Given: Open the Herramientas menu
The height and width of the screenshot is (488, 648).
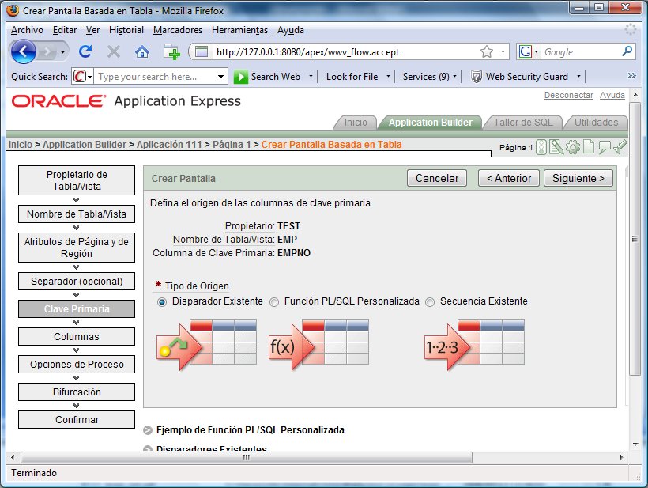Looking at the screenshot, I should [239, 30].
